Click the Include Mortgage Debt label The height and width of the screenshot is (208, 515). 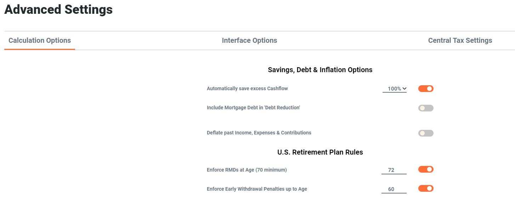pyautogui.click(x=253, y=107)
